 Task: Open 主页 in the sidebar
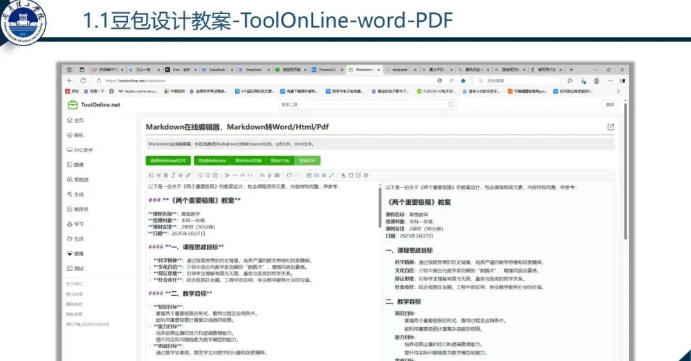pos(75,120)
